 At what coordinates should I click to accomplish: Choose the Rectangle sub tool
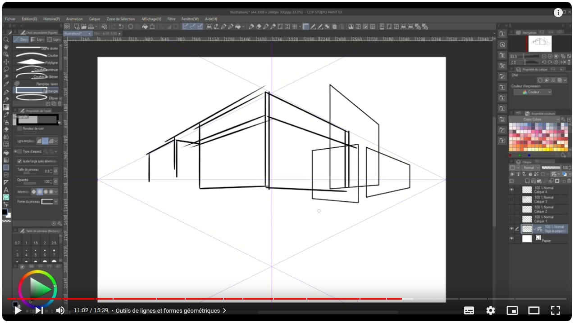(36, 91)
